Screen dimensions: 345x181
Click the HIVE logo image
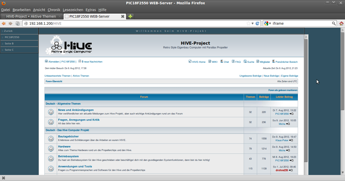[x=69, y=45]
